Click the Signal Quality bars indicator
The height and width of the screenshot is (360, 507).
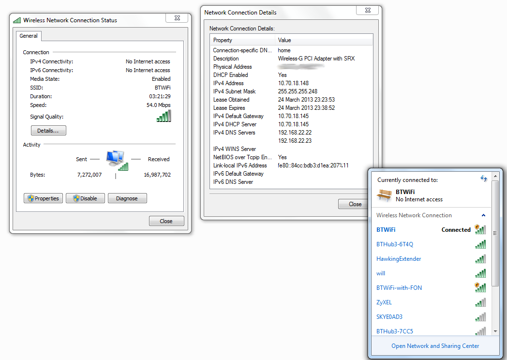pos(164,116)
